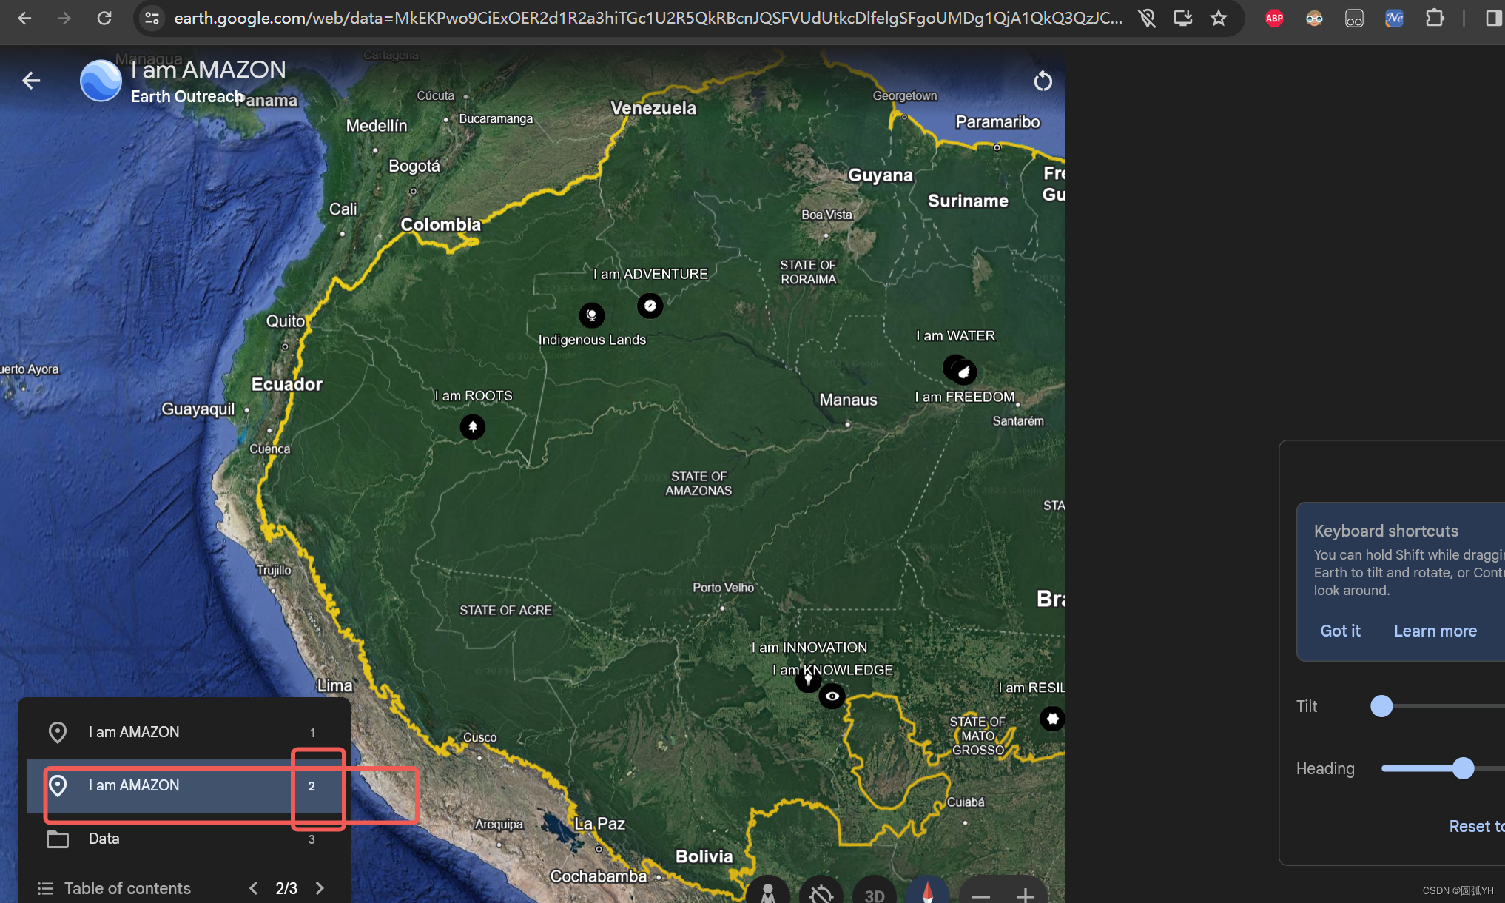Dismiss keyboard shortcuts with Got it

point(1340,631)
